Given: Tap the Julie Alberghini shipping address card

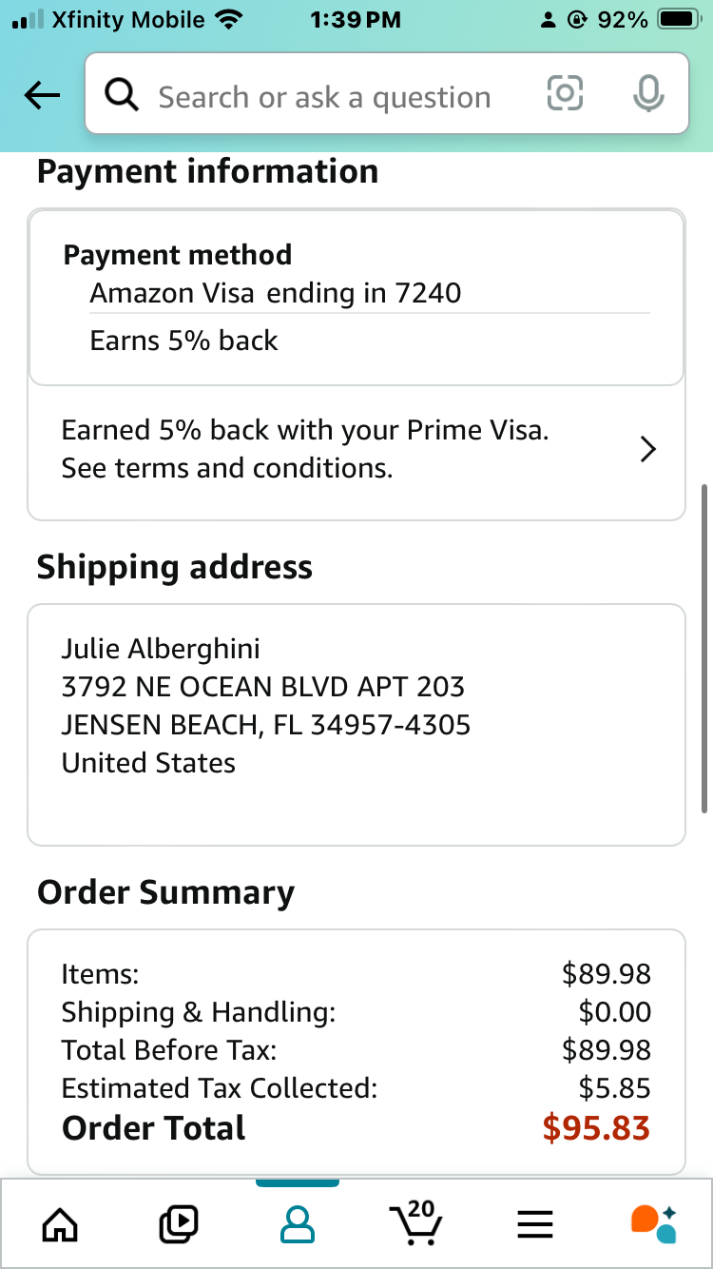Looking at the screenshot, I should 356,725.
